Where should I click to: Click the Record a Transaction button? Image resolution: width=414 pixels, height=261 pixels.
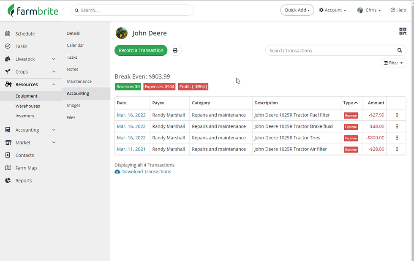pyautogui.click(x=141, y=50)
